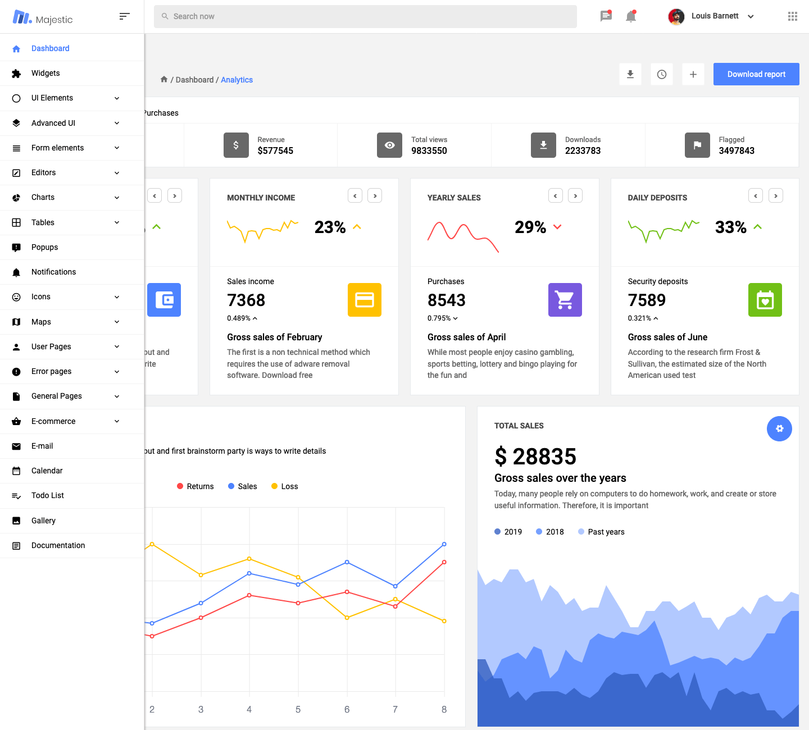The image size is (809, 730).
Task: Open the messages chat icon in header
Action: tap(606, 16)
